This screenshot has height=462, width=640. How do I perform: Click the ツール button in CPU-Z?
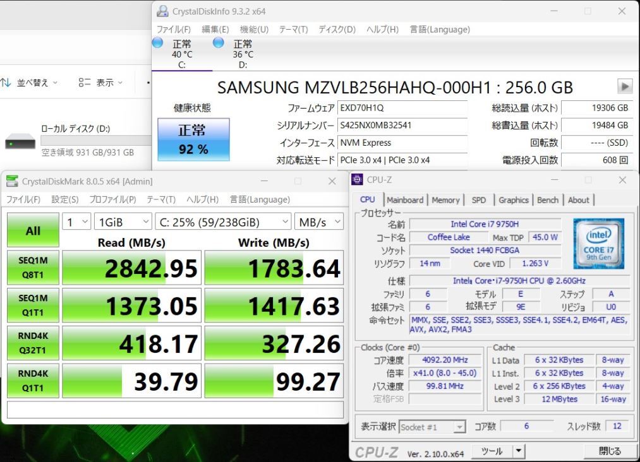(x=492, y=451)
